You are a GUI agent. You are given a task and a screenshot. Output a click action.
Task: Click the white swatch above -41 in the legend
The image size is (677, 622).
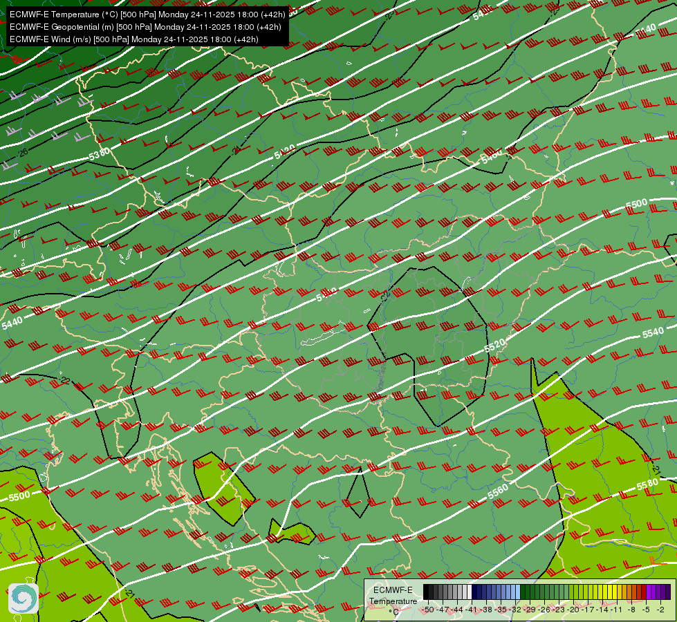click(470, 592)
